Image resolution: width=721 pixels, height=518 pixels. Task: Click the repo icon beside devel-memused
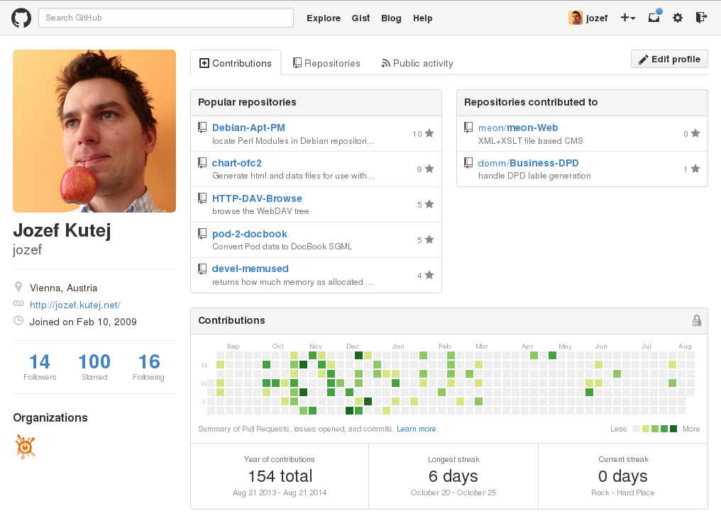pyautogui.click(x=202, y=269)
